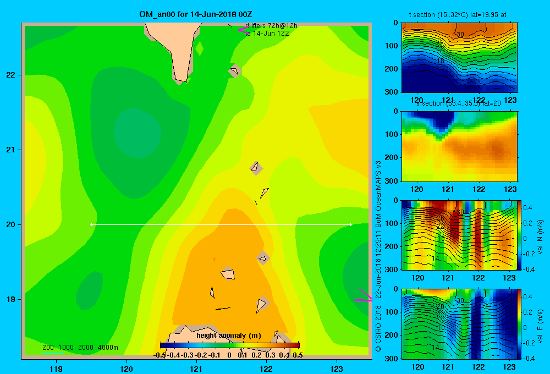550x374 pixels.
Task: Click the dark green low anomaly center near 120E 21N
Action: tap(137, 133)
